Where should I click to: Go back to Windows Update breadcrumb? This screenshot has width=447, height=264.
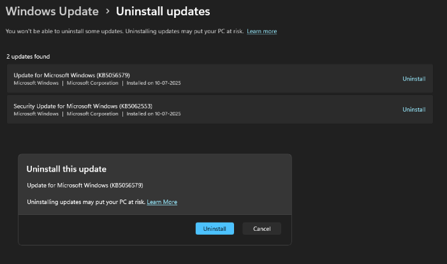(52, 11)
